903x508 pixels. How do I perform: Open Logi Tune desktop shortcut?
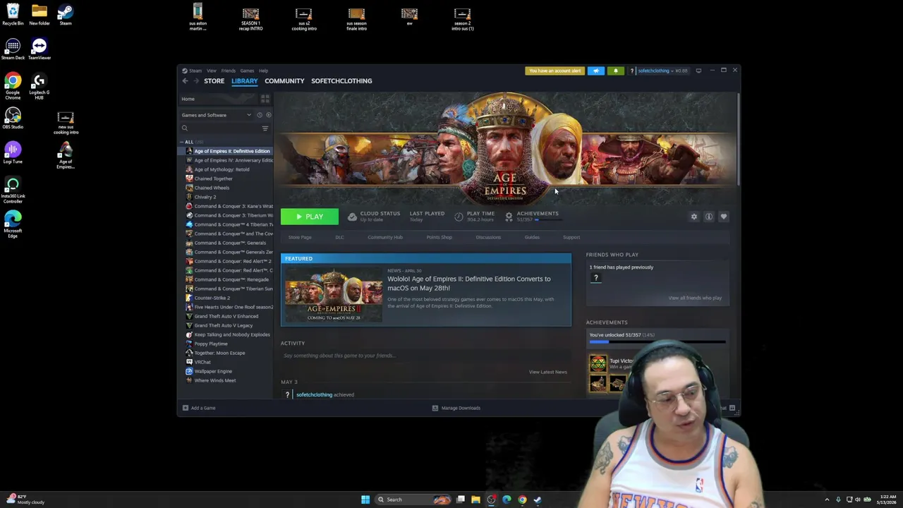coord(13,152)
